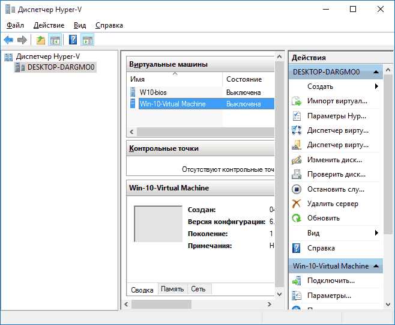Toggle the show/hide console tree icon
395x325 pixels.
pos(55,40)
